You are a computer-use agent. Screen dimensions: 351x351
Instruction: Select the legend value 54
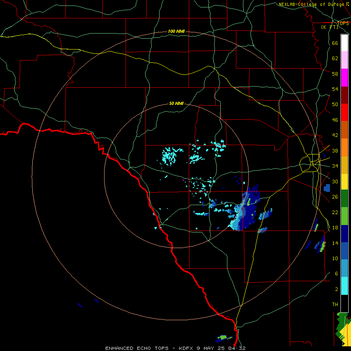coord(335,89)
